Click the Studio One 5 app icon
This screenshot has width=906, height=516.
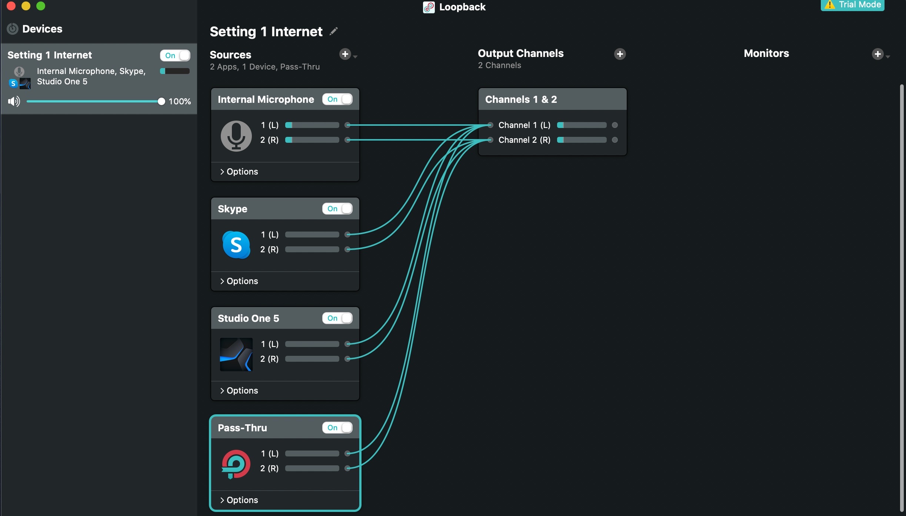point(236,354)
